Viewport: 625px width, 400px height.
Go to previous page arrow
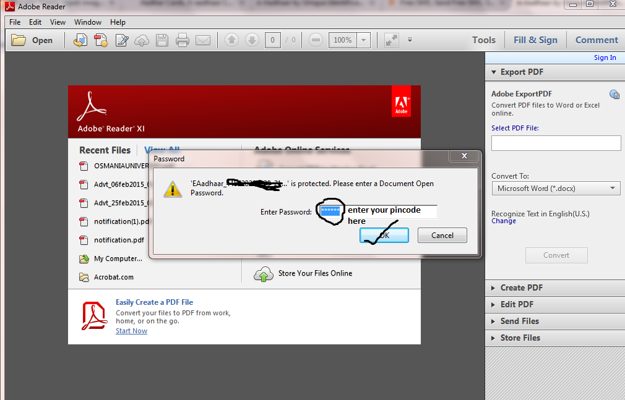[231, 40]
